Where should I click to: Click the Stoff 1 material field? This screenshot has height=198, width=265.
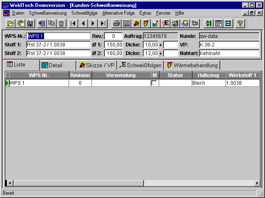coord(58,44)
